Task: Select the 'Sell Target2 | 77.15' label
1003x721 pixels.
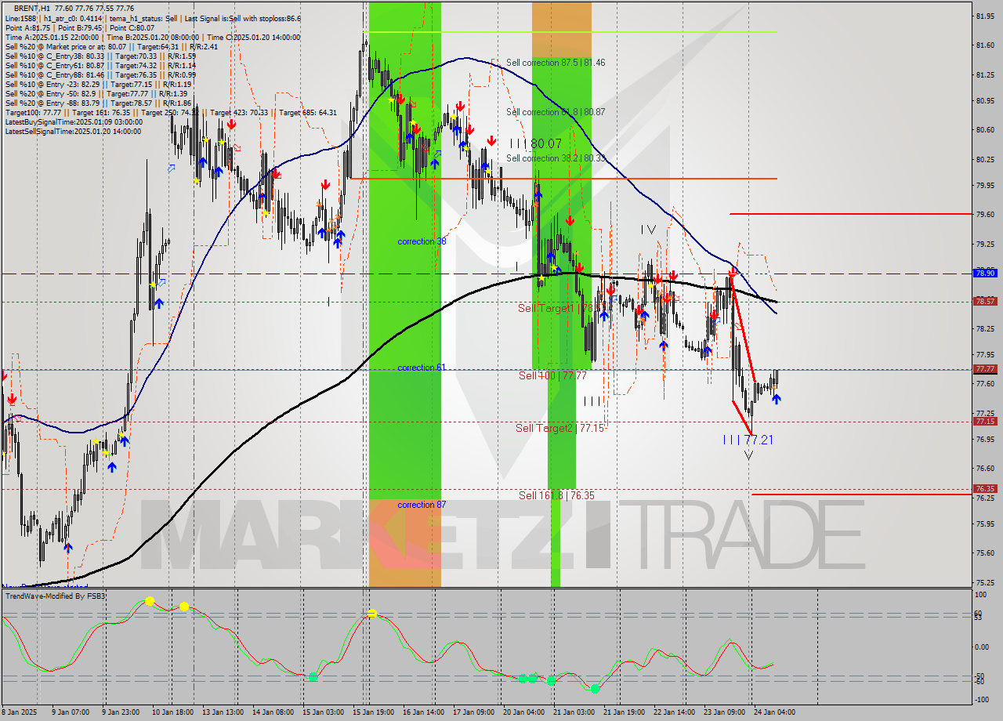Action: point(559,428)
